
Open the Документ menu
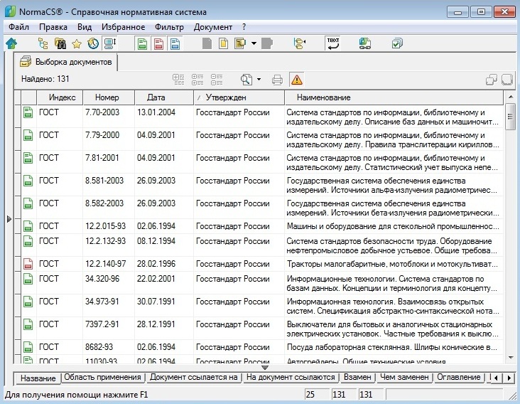pos(213,27)
